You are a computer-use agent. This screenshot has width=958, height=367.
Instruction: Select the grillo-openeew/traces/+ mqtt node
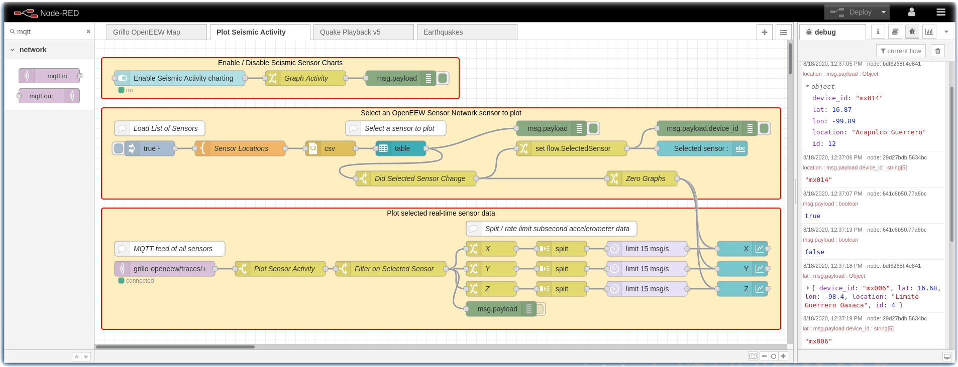(x=165, y=269)
